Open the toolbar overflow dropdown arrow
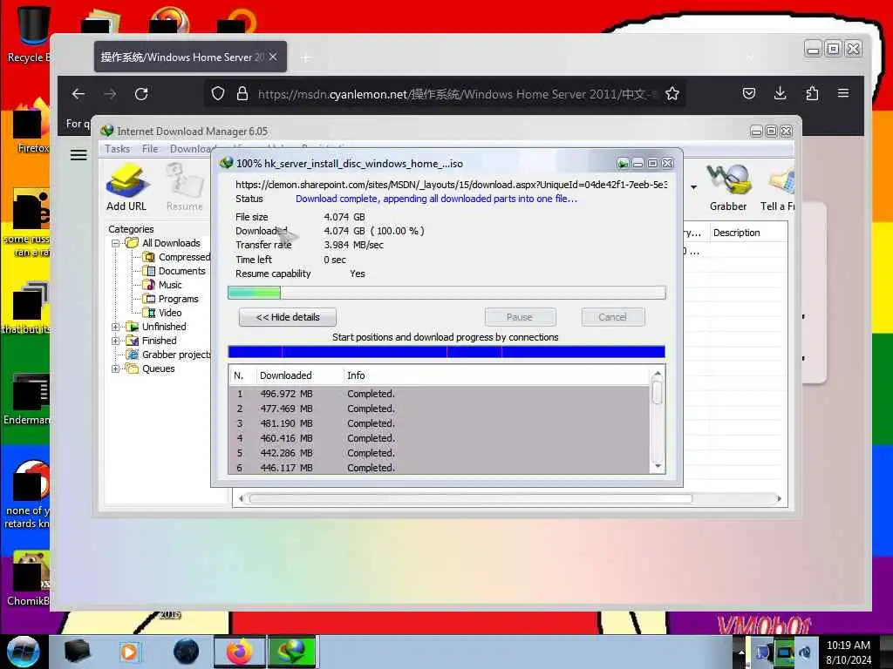This screenshot has height=669, width=893. coord(693,187)
